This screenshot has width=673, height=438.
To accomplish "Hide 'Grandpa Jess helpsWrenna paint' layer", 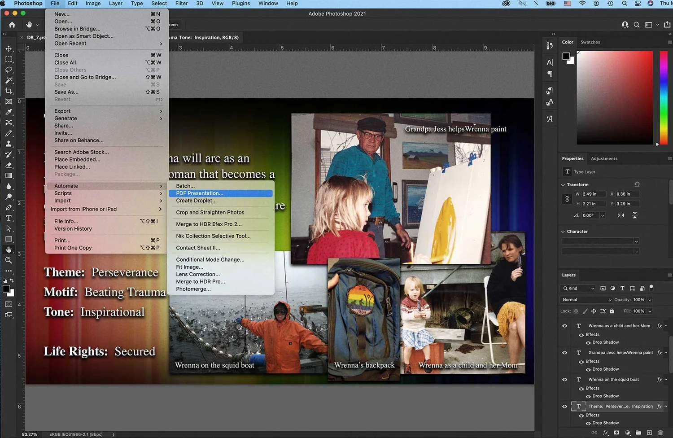I will (x=564, y=353).
